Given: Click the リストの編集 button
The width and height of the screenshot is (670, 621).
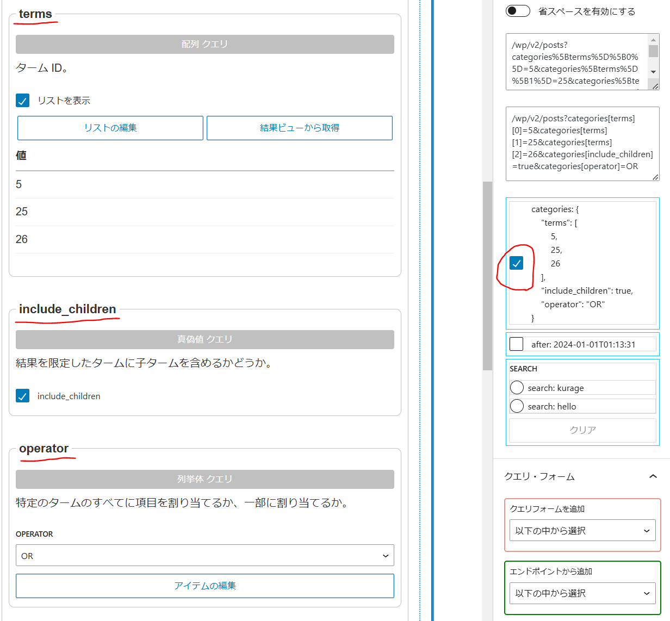Looking at the screenshot, I should [x=110, y=128].
